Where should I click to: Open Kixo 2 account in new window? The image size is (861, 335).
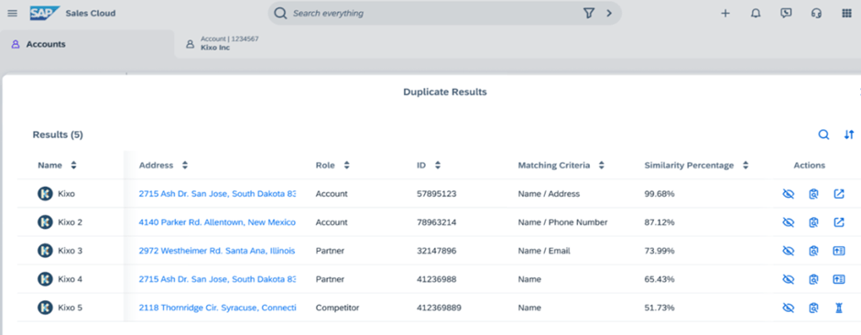[x=838, y=222]
